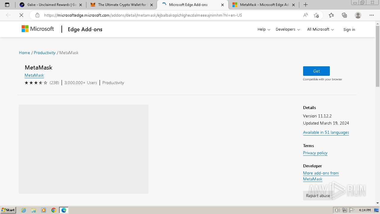The width and height of the screenshot is (380, 214).
Task: Click Sign in
Action: pyautogui.click(x=349, y=29)
